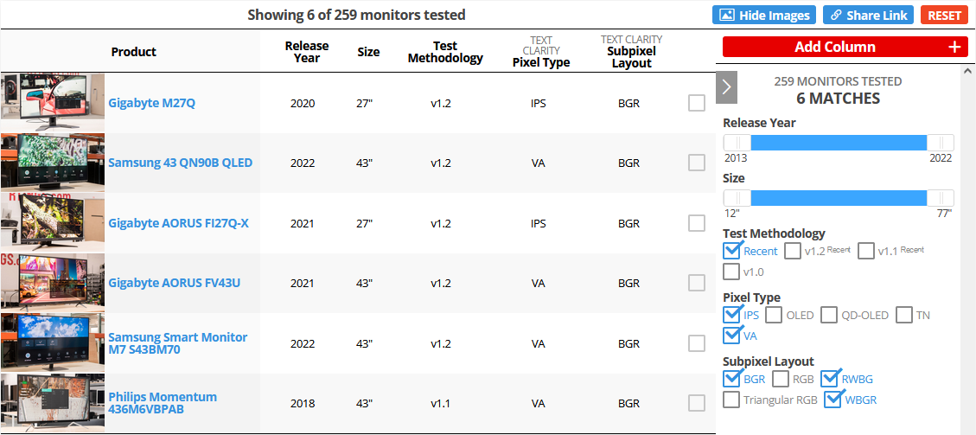Click the Size slider right handle
This screenshot has height=435, width=976.
940,198
